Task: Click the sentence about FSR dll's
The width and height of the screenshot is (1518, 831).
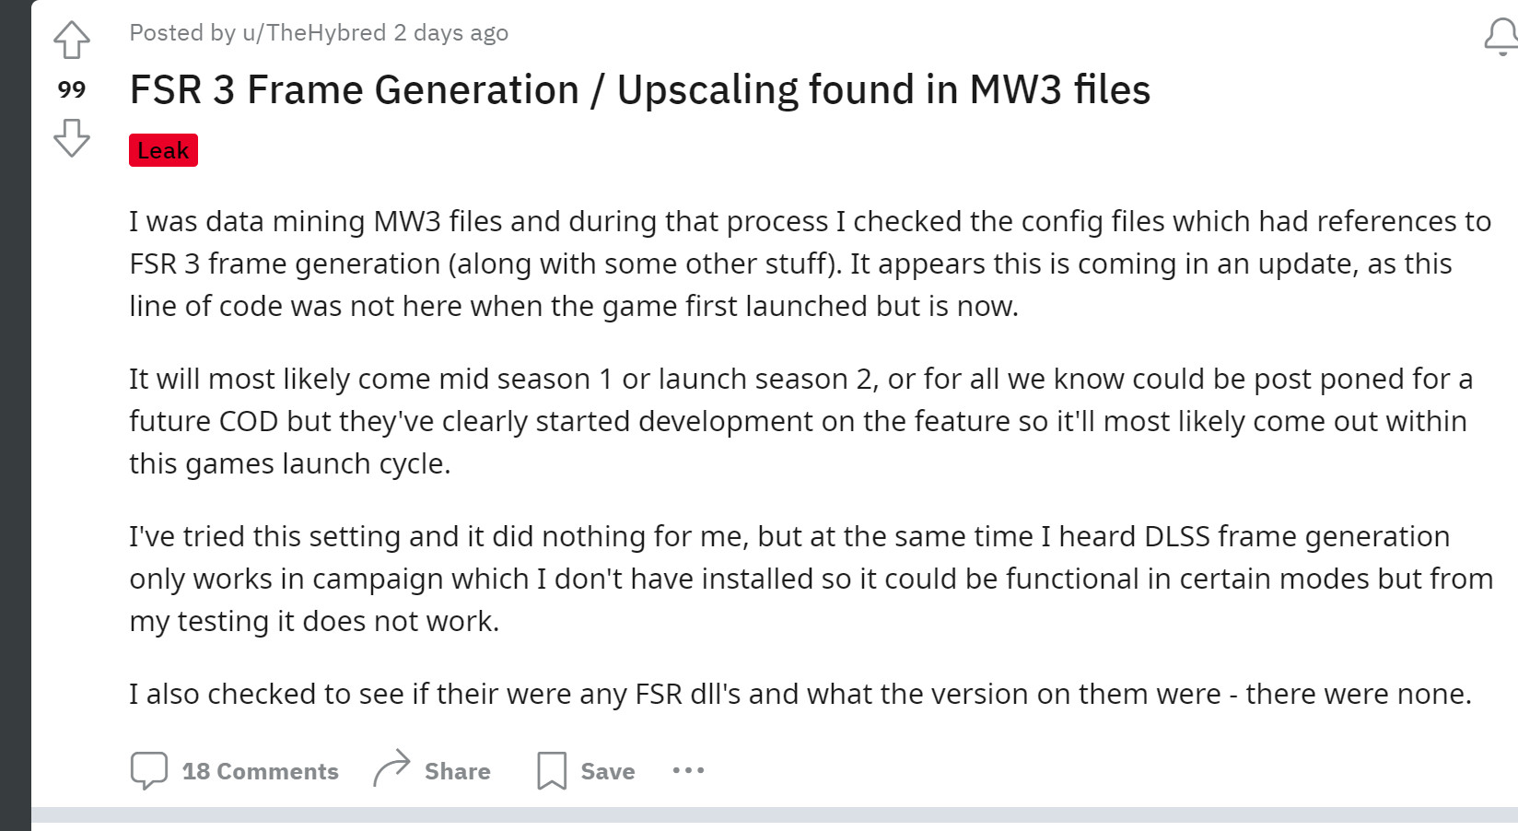Action: [800, 694]
